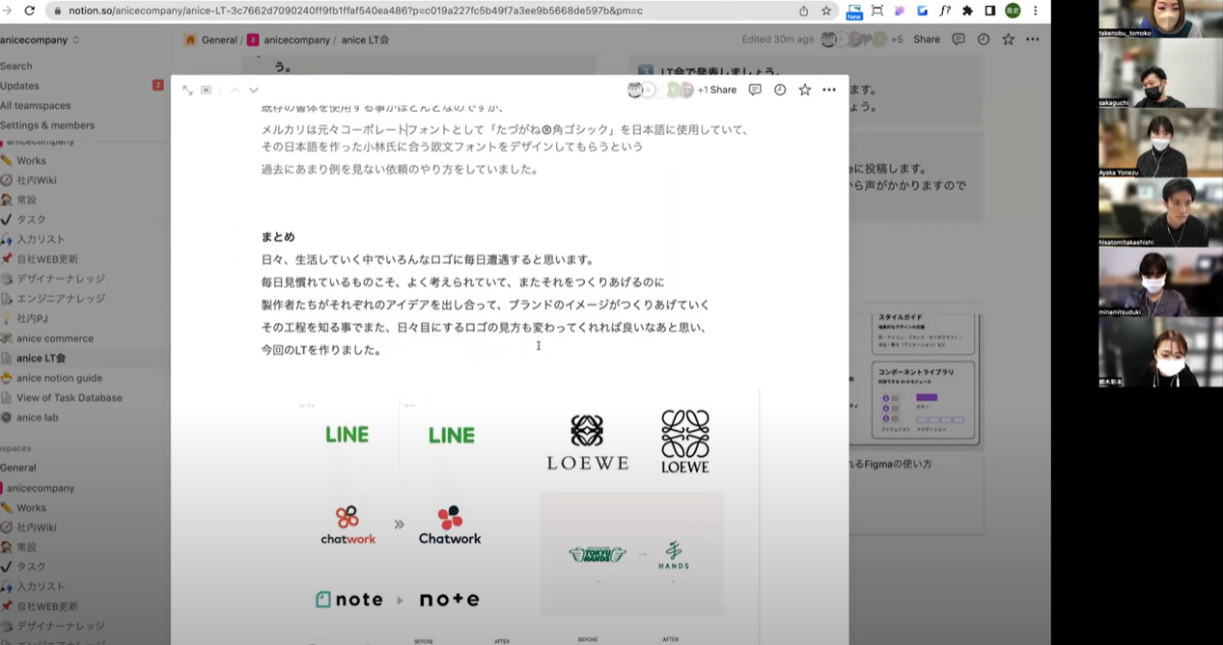Go to next page with down chevron
The image size is (1223, 645).
254,90
